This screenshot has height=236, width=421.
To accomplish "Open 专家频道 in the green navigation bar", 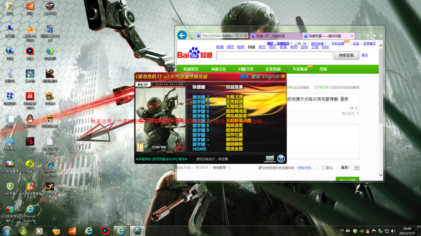I will click(x=300, y=69).
